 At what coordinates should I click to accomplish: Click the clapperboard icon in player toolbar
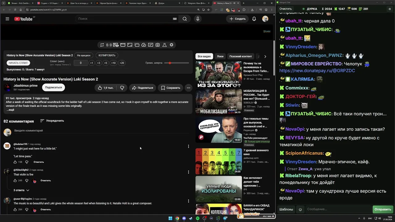[123, 45]
